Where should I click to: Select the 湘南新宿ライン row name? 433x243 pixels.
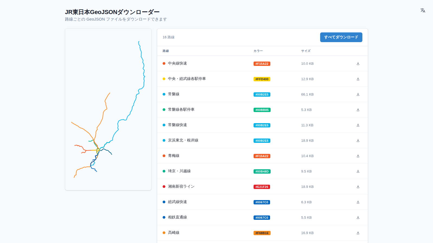[181, 187]
